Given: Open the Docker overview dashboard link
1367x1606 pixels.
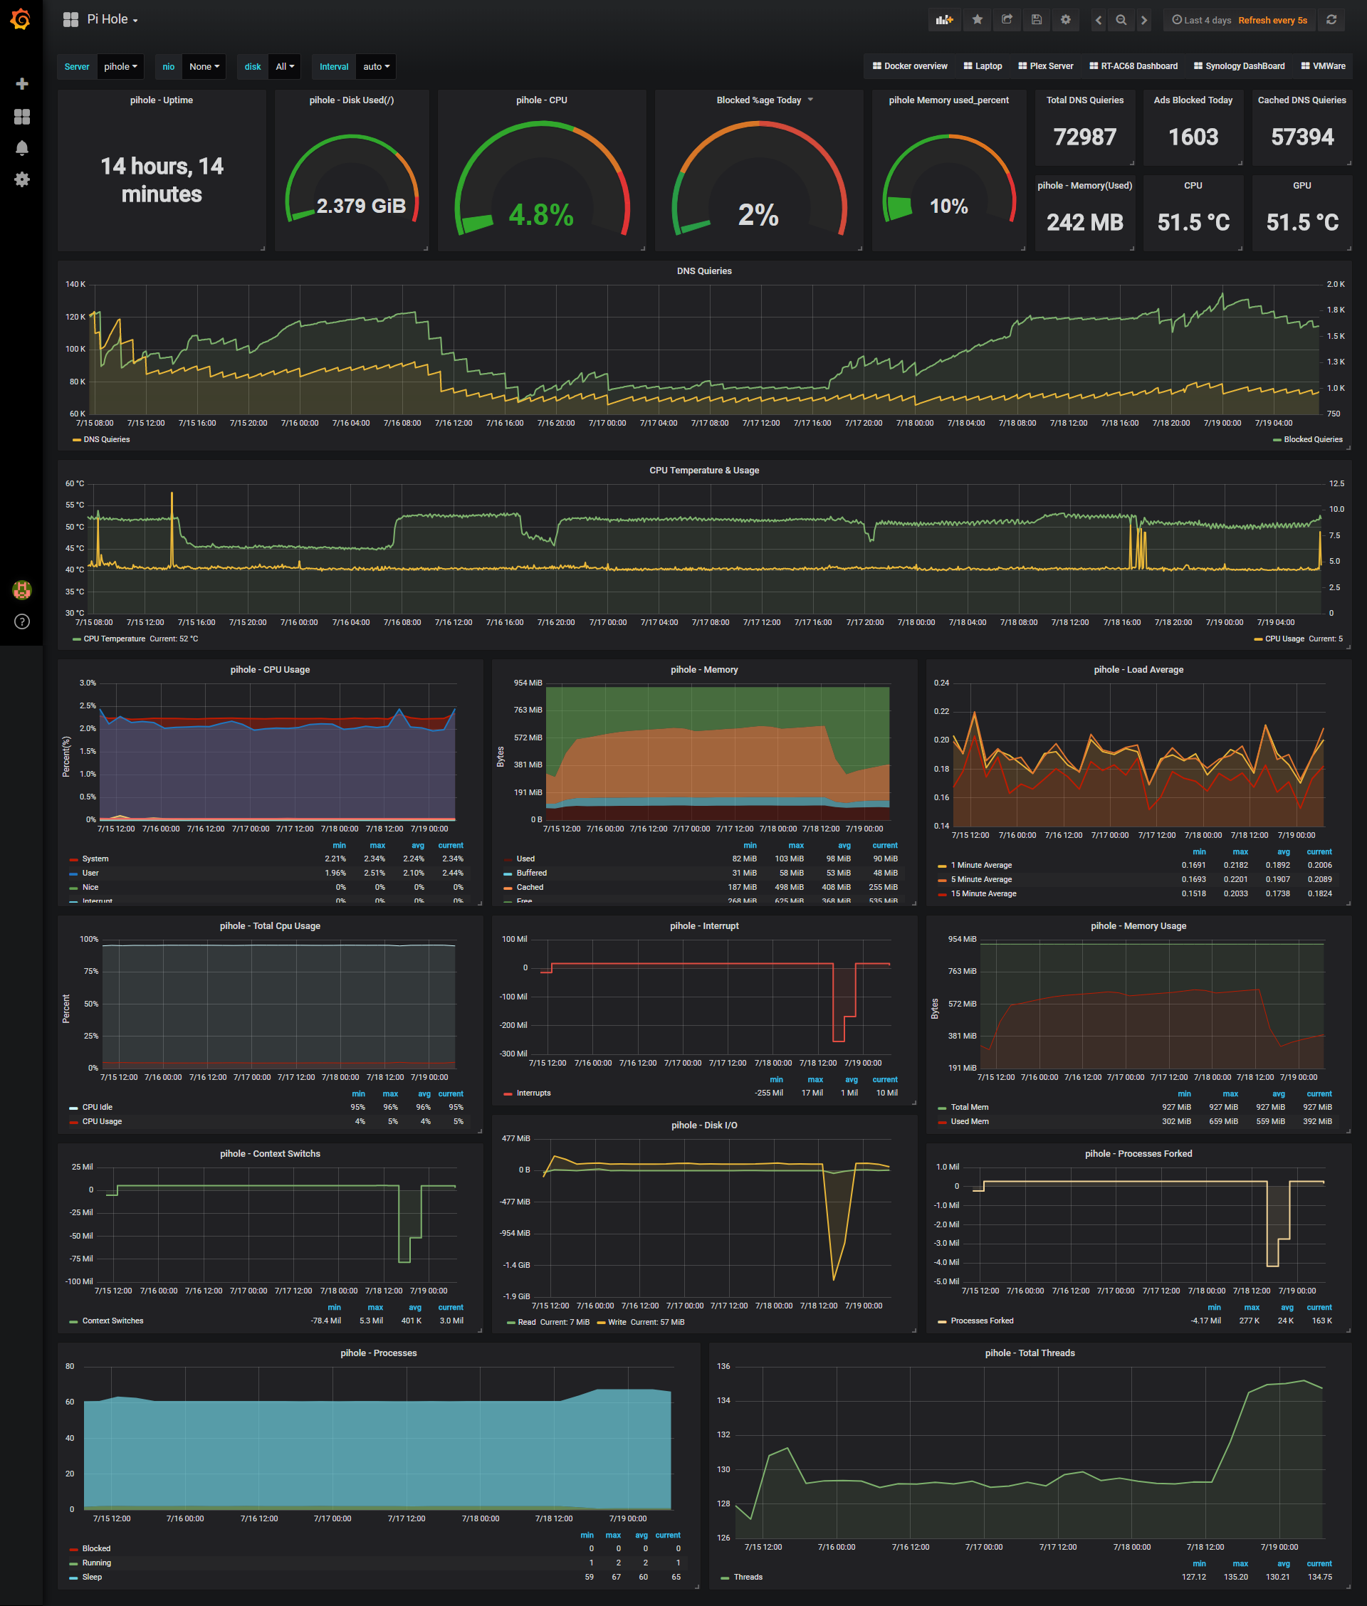Looking at the screenshot, I should click(x=910, y=66).
